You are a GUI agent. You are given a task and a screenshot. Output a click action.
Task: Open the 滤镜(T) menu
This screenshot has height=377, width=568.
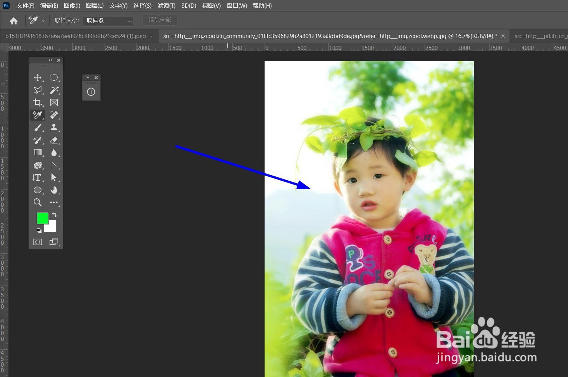(x=167, y=6)
